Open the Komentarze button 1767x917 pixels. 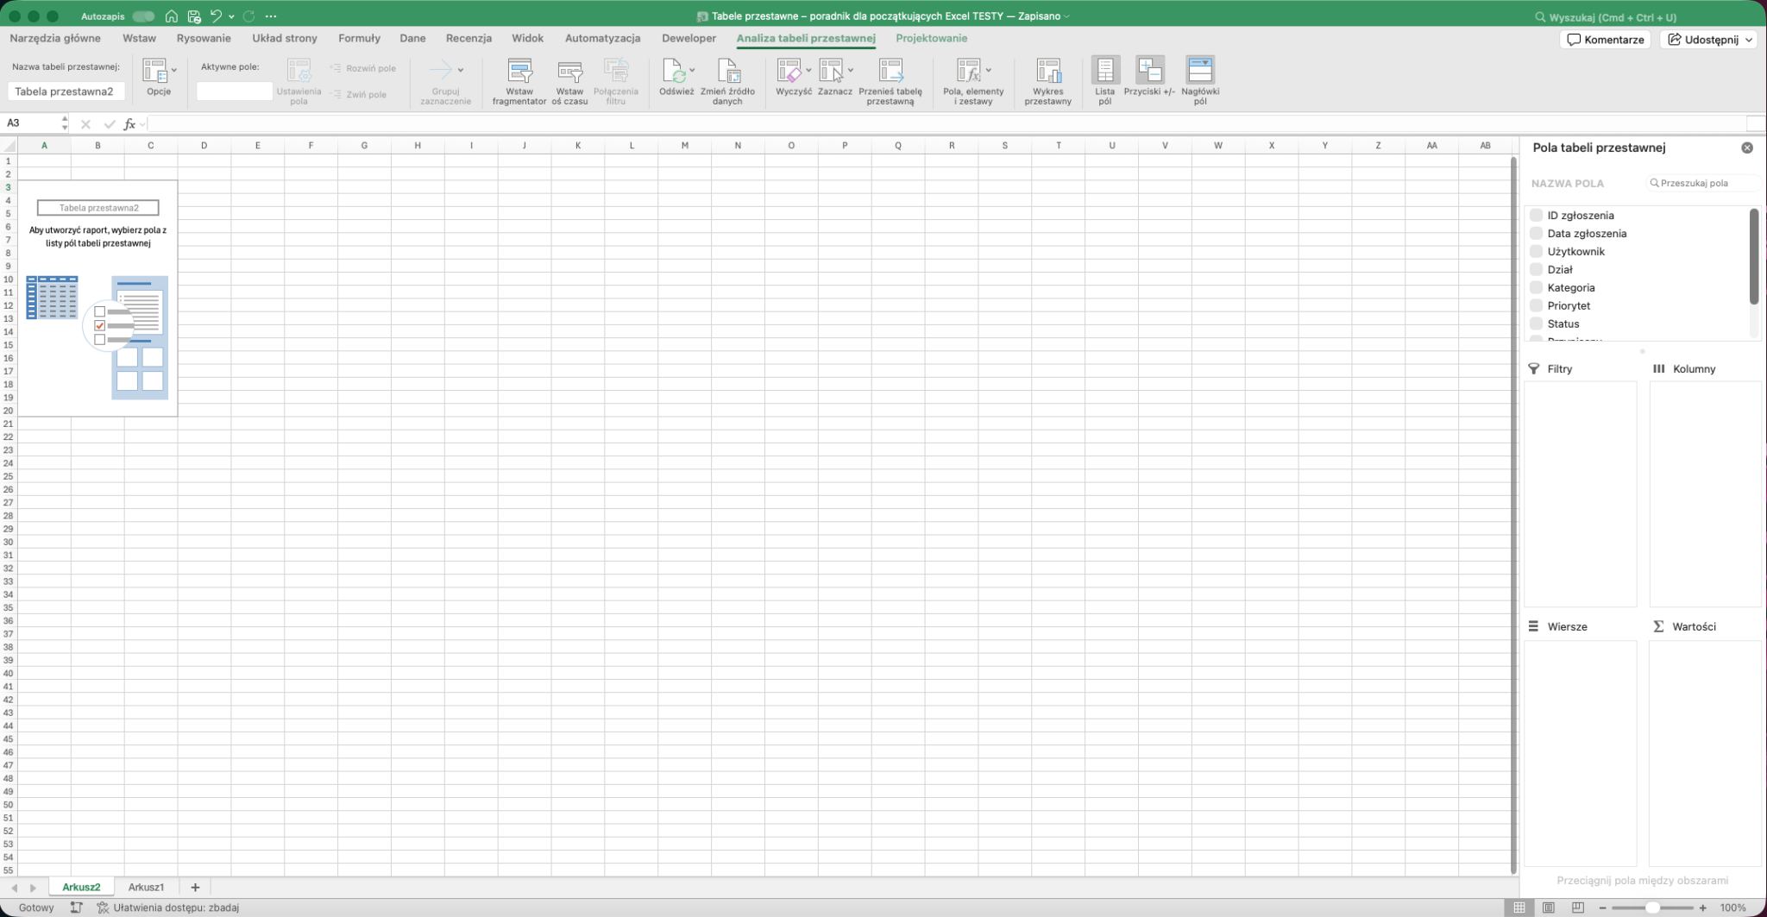tap(1605, 40)
